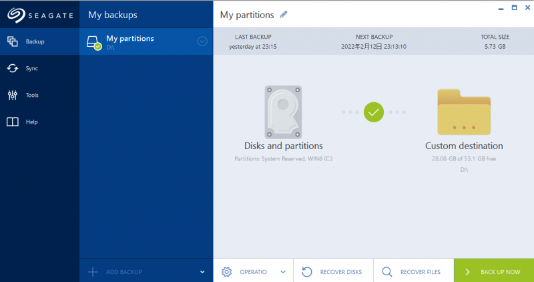
Task: Select the Tools sidebar label
Action: (32, 95)
